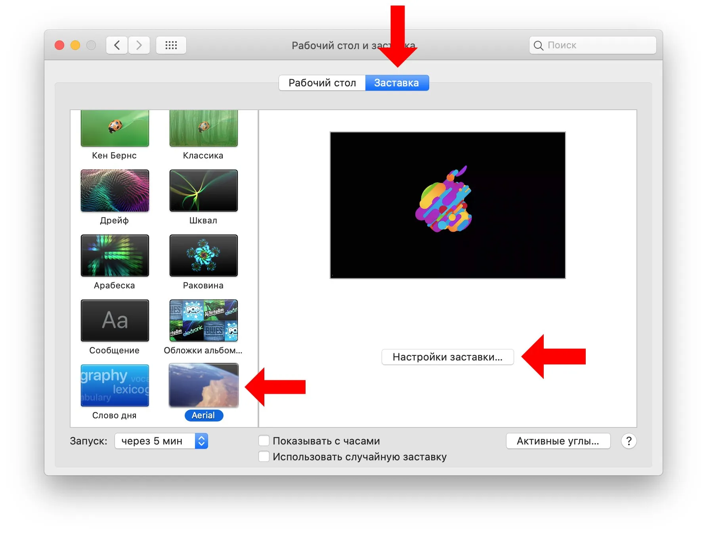Open Активные углы settings
Screen dimensions: 707x534
coord(558,441)
